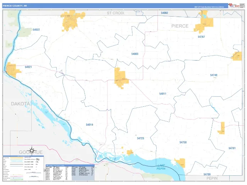
Task: Click the orange city area west of 54761
Action: tap(222, 128)
